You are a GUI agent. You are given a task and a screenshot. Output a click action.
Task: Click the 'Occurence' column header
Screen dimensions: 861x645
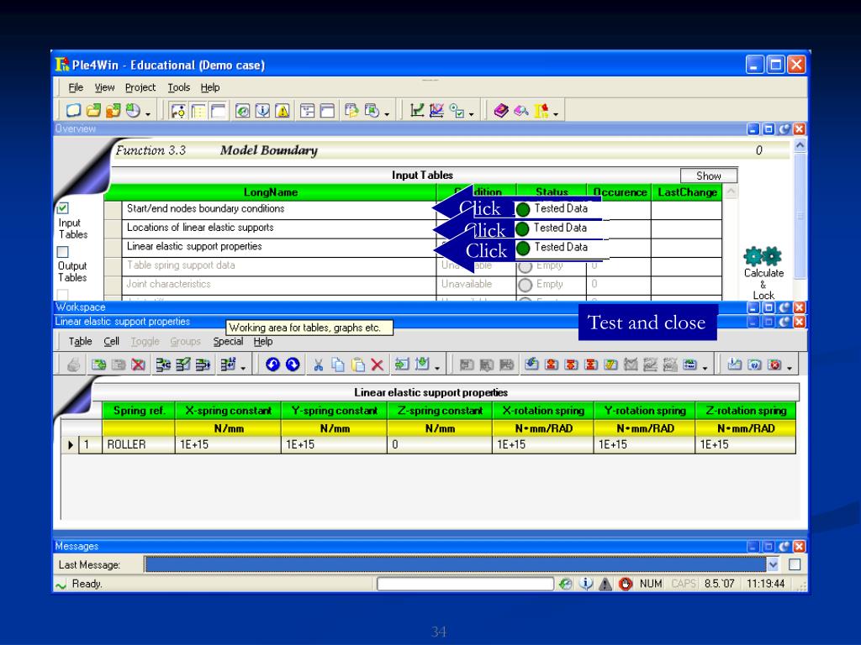click(x=619, y=192)
